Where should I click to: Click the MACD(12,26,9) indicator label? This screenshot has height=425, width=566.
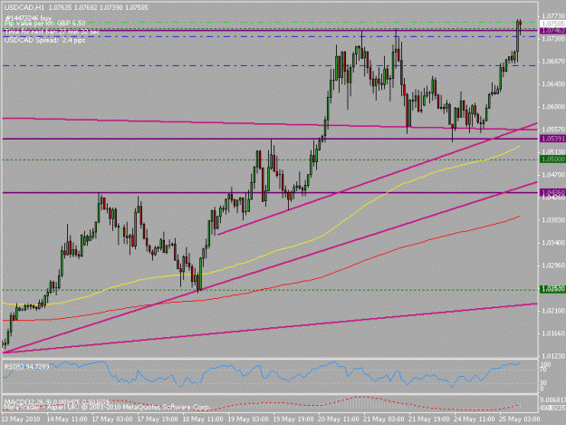click(x=56, y=401)
